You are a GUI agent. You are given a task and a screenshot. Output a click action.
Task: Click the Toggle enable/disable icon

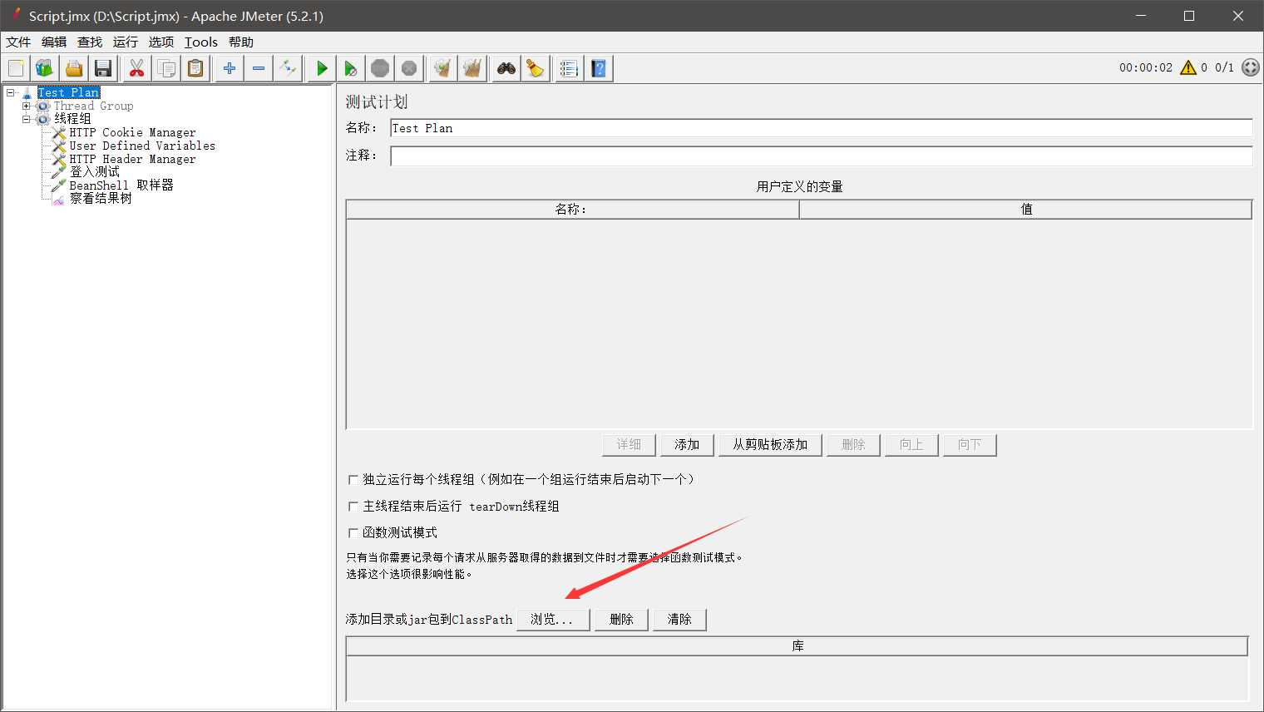click(x=288, y=68)
